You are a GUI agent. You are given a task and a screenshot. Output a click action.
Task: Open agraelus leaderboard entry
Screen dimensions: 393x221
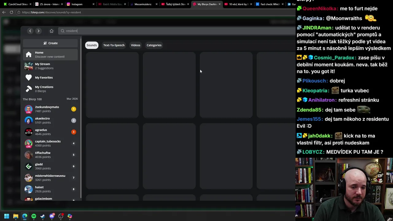point(50,132)
